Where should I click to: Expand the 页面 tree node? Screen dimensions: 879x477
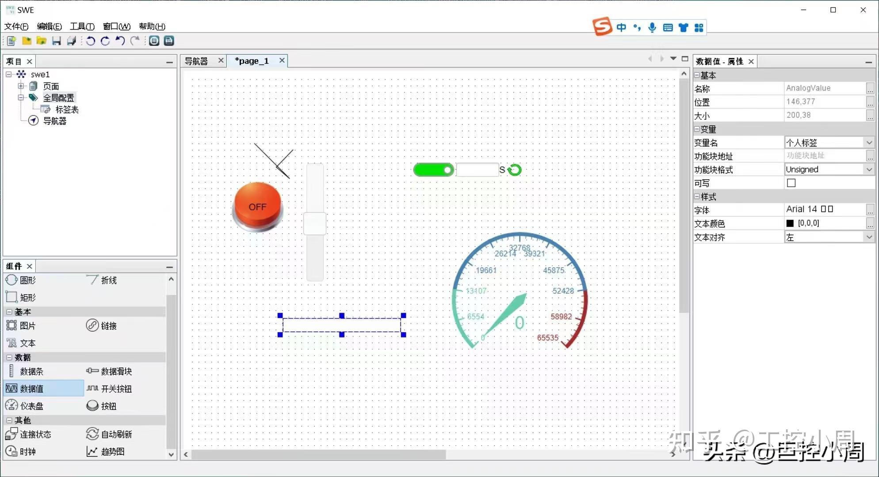(21, 86)
